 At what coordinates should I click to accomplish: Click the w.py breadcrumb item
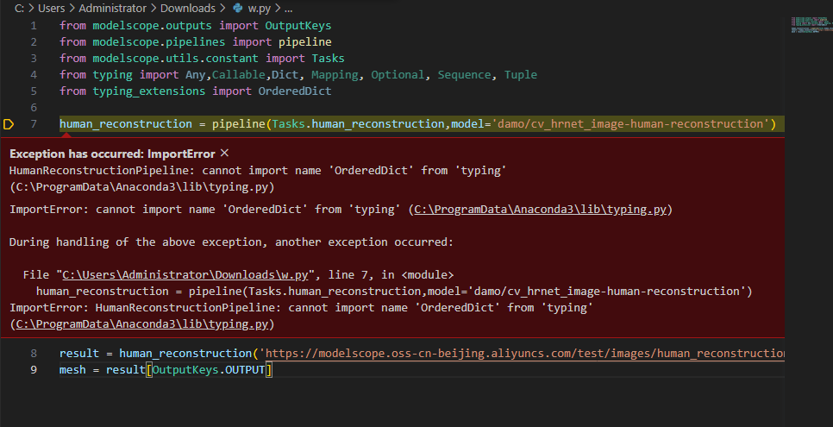259,9
